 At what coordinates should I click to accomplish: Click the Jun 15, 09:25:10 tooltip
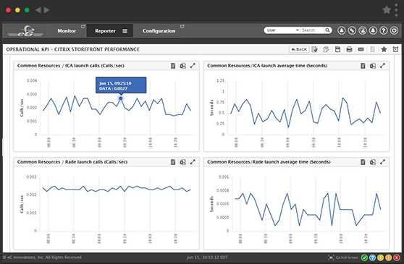[121, 85]
